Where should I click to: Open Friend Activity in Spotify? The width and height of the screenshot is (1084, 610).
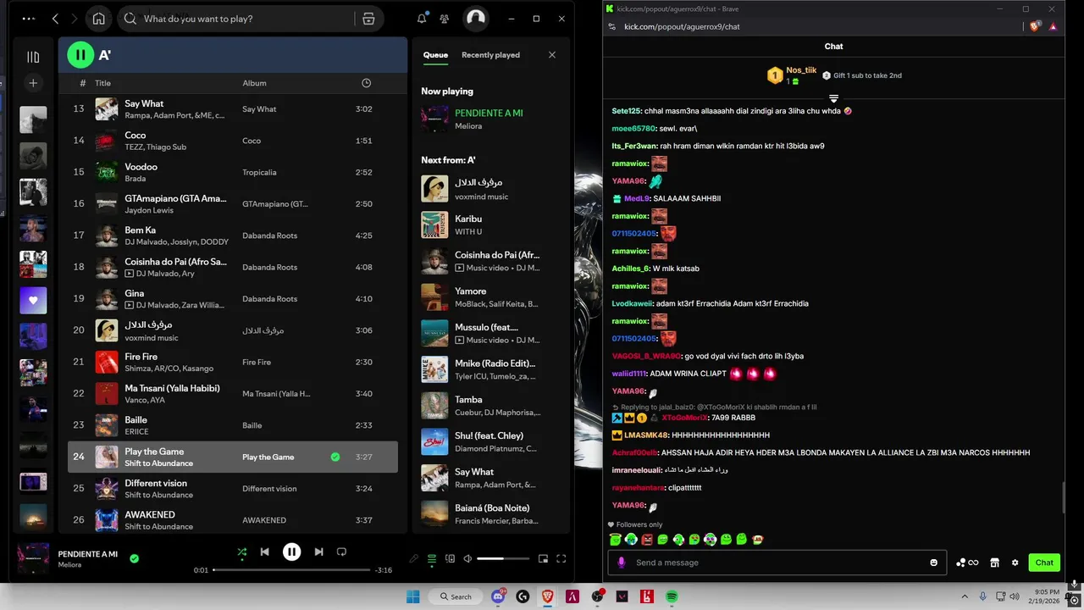(444, 19)
